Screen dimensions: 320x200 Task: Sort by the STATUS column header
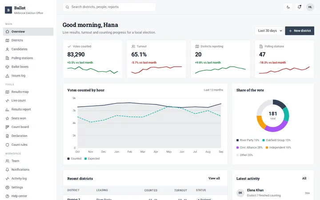[201, 190]
